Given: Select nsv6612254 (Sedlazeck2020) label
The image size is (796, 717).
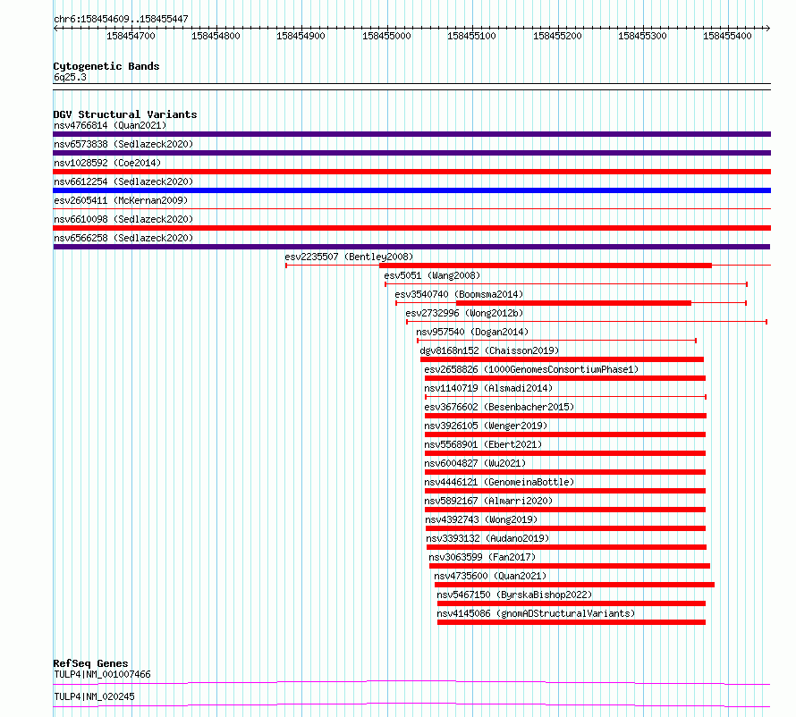Looking at the screenshot, I should point(123,181).
